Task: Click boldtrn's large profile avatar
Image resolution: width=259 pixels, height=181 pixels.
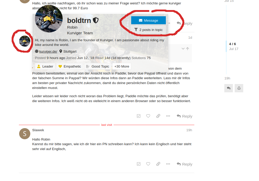Action: [49, 19]
